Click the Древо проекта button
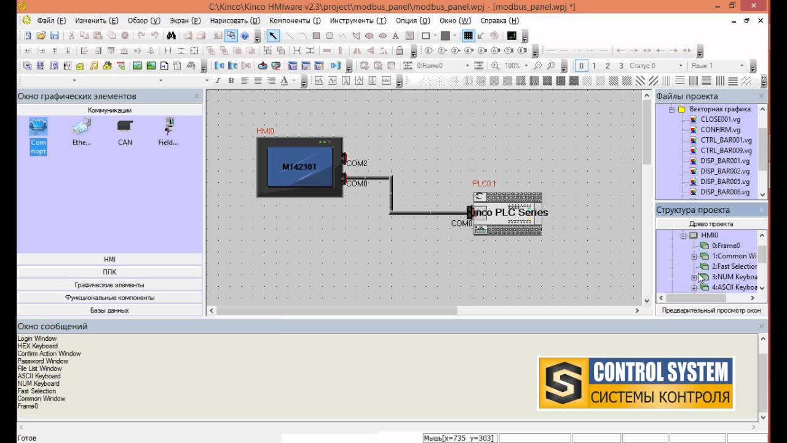Screen dimensions: 787x443 711,224
